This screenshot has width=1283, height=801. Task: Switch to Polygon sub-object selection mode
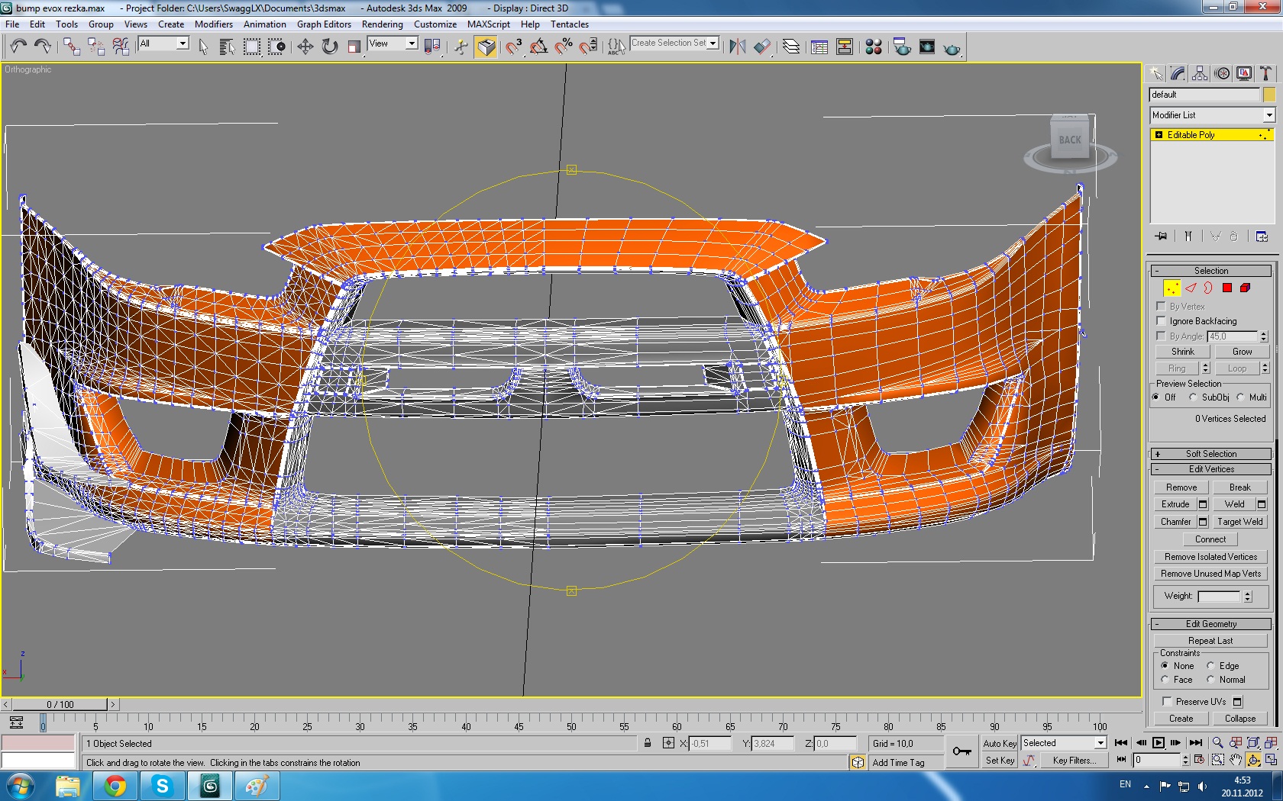(1226, 288)
